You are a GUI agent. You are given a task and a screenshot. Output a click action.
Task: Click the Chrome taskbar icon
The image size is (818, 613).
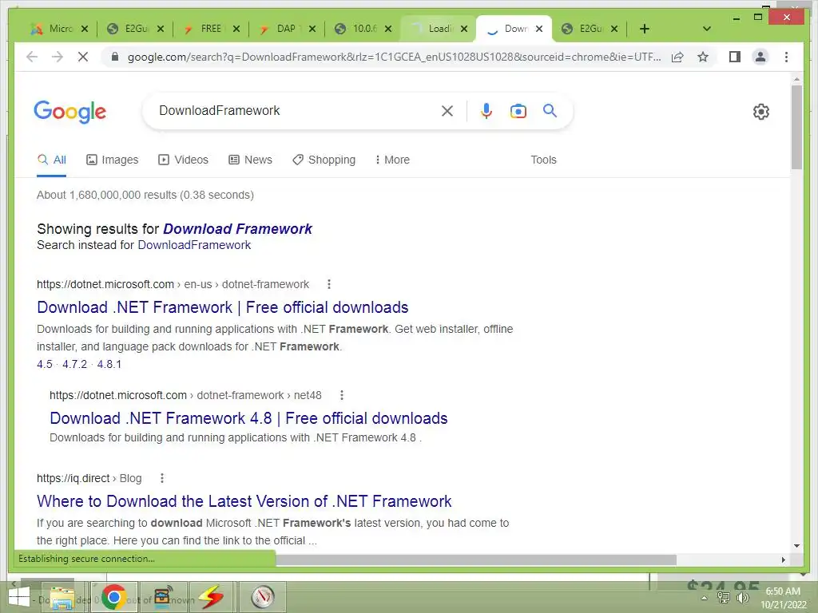[x=113, y=597]
